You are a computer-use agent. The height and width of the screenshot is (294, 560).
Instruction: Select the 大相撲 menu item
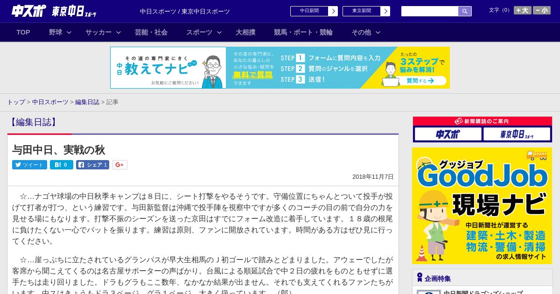click(x=245, y=32)
